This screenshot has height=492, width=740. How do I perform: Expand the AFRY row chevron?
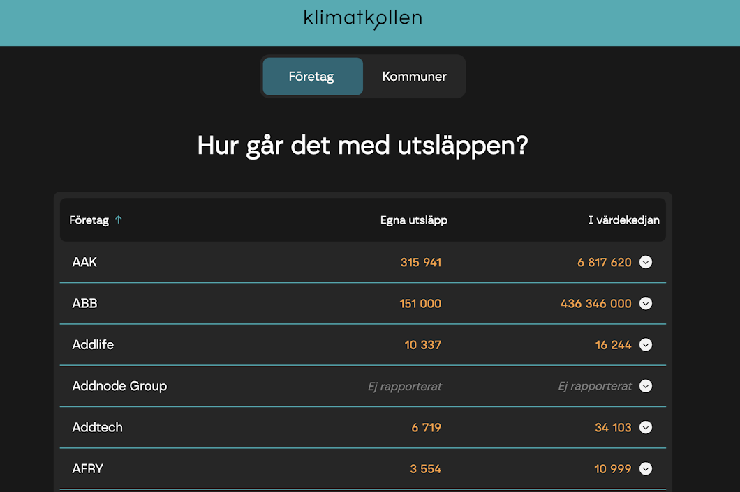(x=646, y=468)
